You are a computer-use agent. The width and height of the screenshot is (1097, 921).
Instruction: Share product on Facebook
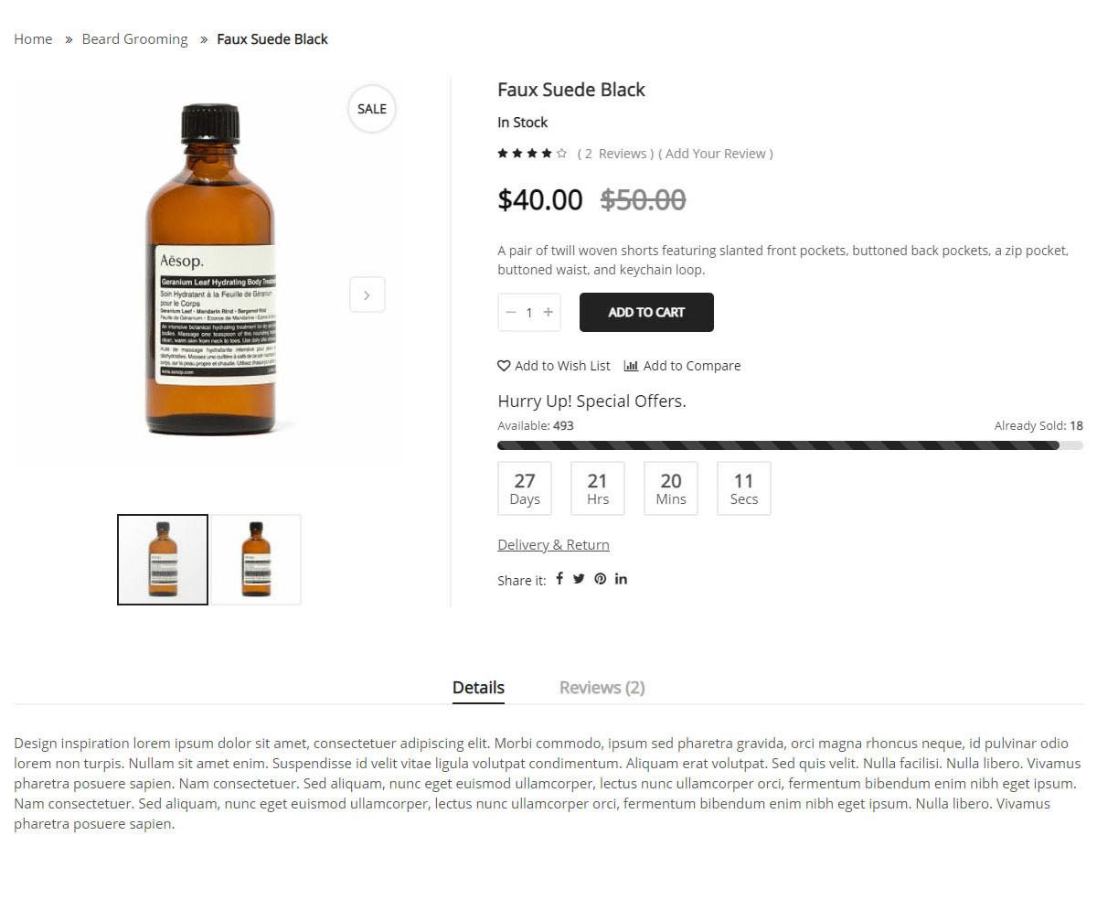click(x=559, y=579)
